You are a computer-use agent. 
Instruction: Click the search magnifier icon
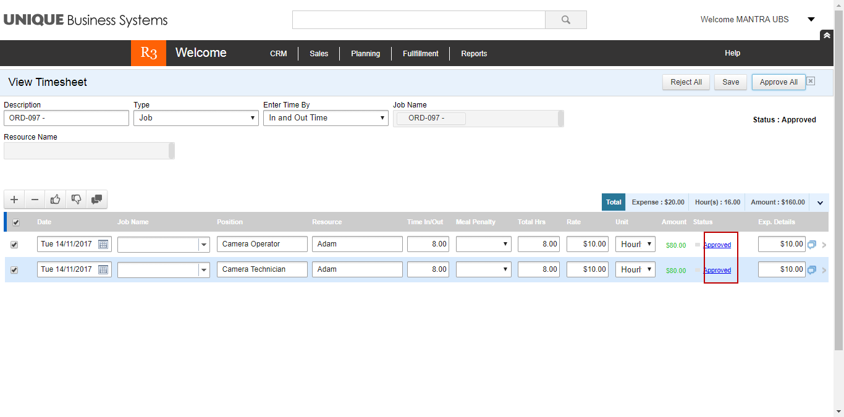tap(565, 19)
